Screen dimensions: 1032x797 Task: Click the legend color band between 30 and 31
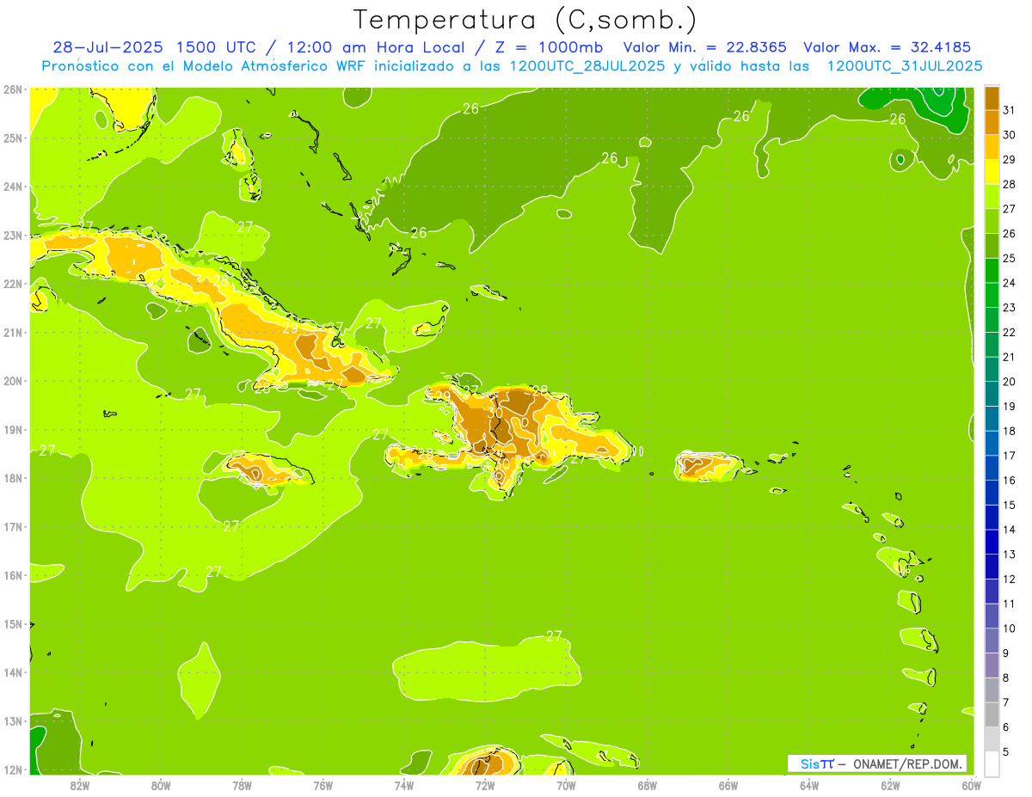(992, 123)
